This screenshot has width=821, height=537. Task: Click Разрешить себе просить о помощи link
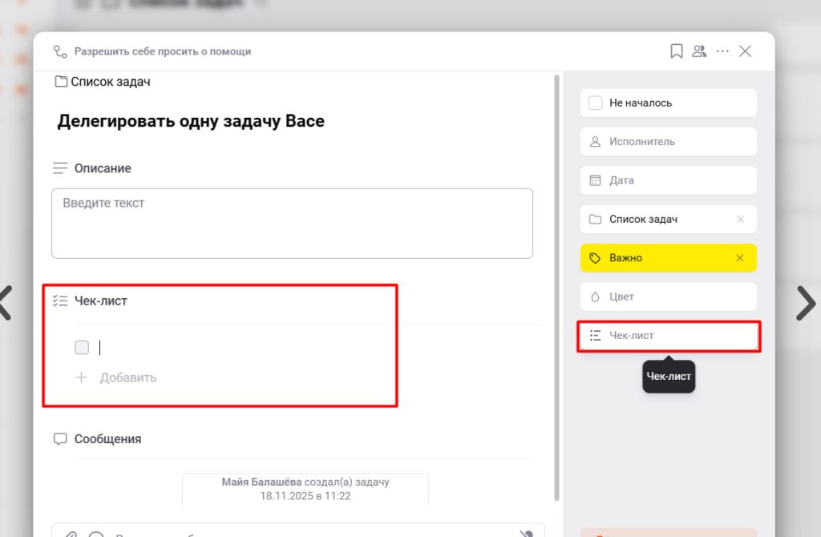[x=162, y=51]
